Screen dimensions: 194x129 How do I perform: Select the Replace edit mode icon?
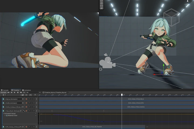30,95
